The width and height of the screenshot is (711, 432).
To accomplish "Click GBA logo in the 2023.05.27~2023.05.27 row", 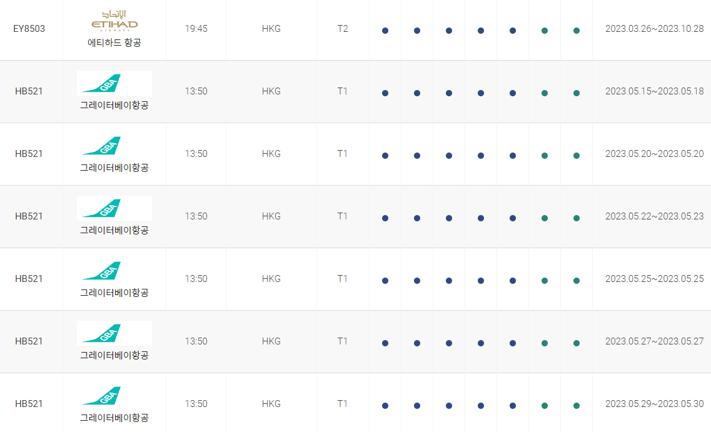I will point(114,333).
